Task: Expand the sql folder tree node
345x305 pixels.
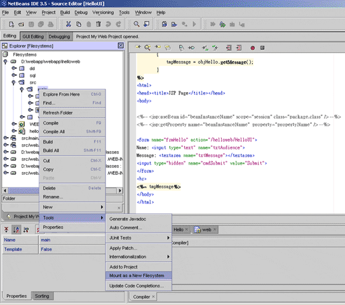Action: click(x=14, y=75)
